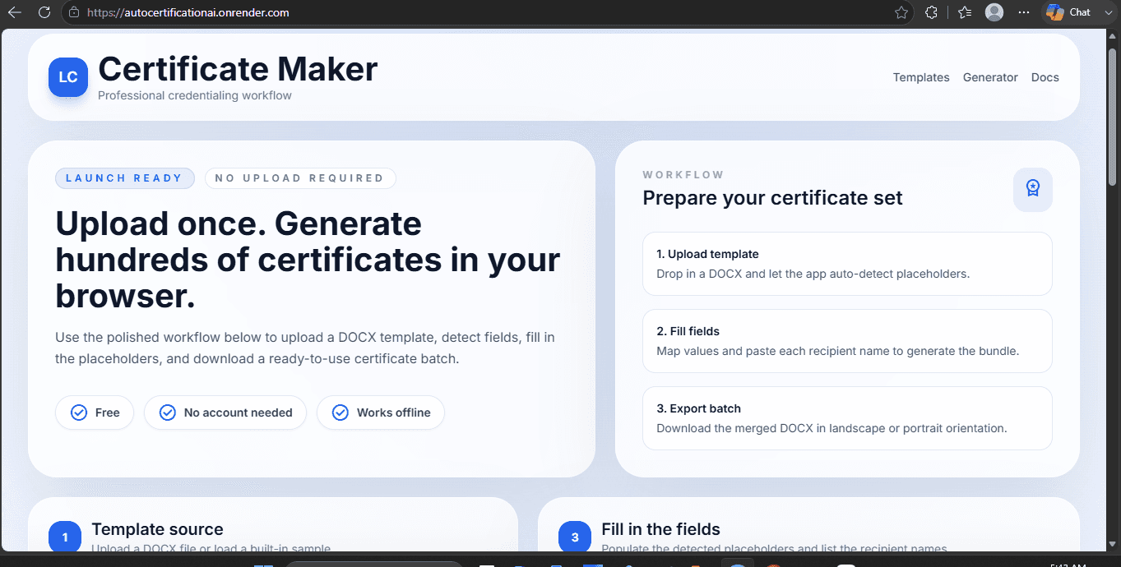Click the blue step 3 badge

pos(575,537)
